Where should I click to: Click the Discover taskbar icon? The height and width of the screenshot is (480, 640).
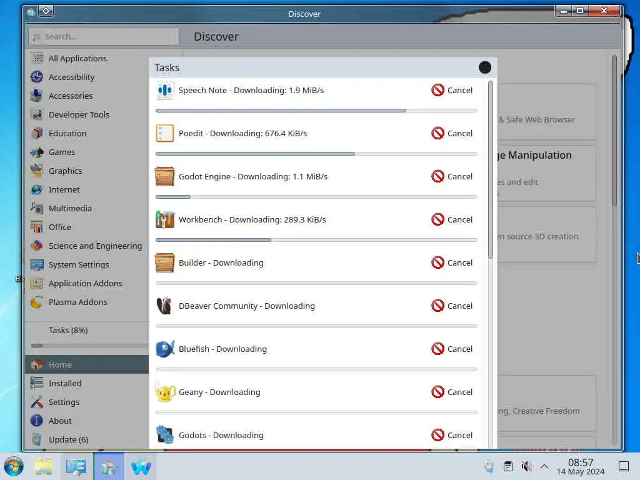tap(109, 466)
